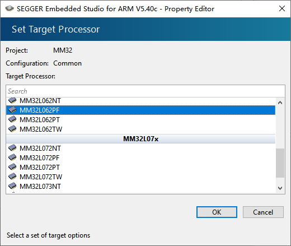Select the MM32L072NT processor entry
This screenshot has width=291, height=246.
140,148
